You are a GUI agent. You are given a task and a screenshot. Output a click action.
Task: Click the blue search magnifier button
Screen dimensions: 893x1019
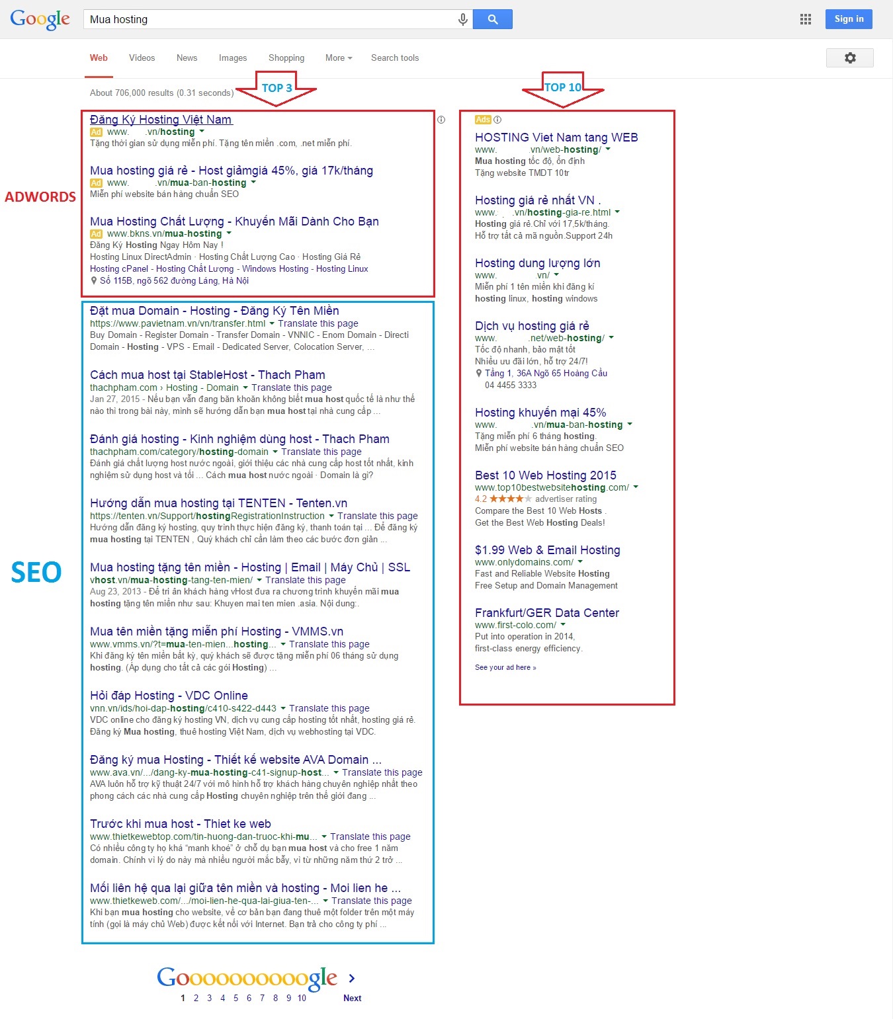pos(493,19)
